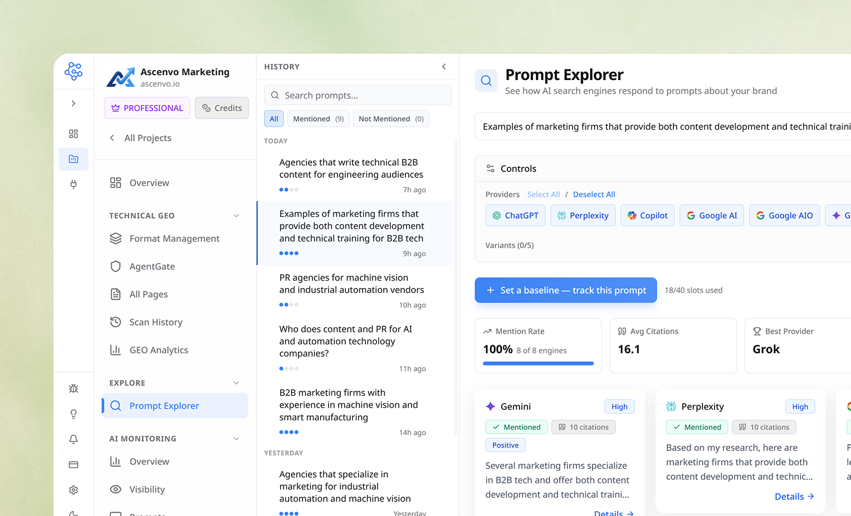Image resolution: width=851 pixels, height=516 pixels.
Task: Click the High badge on Gemini card
Action: coord(619,407)
